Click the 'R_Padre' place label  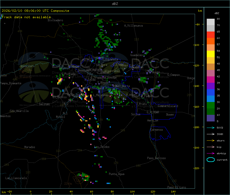[x=146, y=96]
